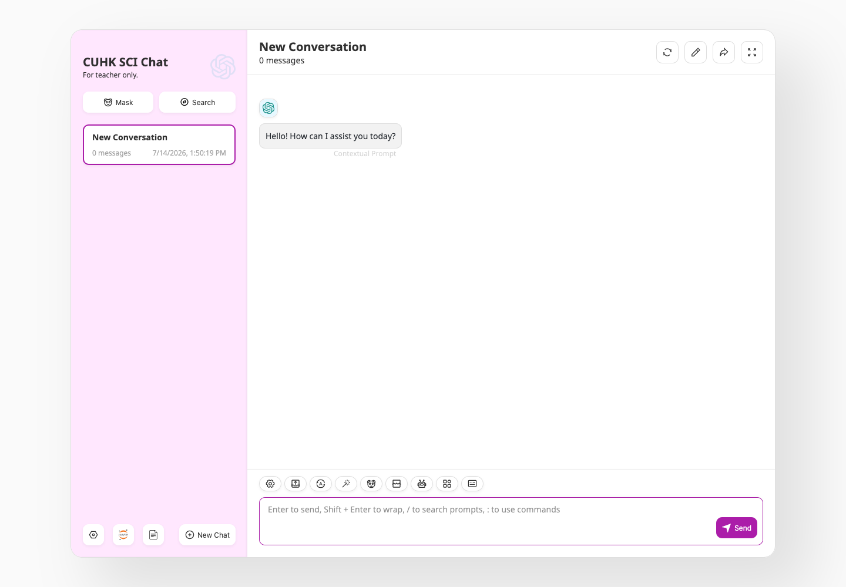Open chat settings gear in input toolbar
Image resolution: width=846 pixels, height=587 pixels.
point(270,484)
